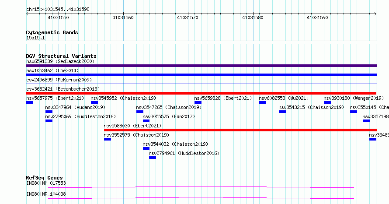Select the magenta INO80|NR_104038 gene line

(201, 198)
